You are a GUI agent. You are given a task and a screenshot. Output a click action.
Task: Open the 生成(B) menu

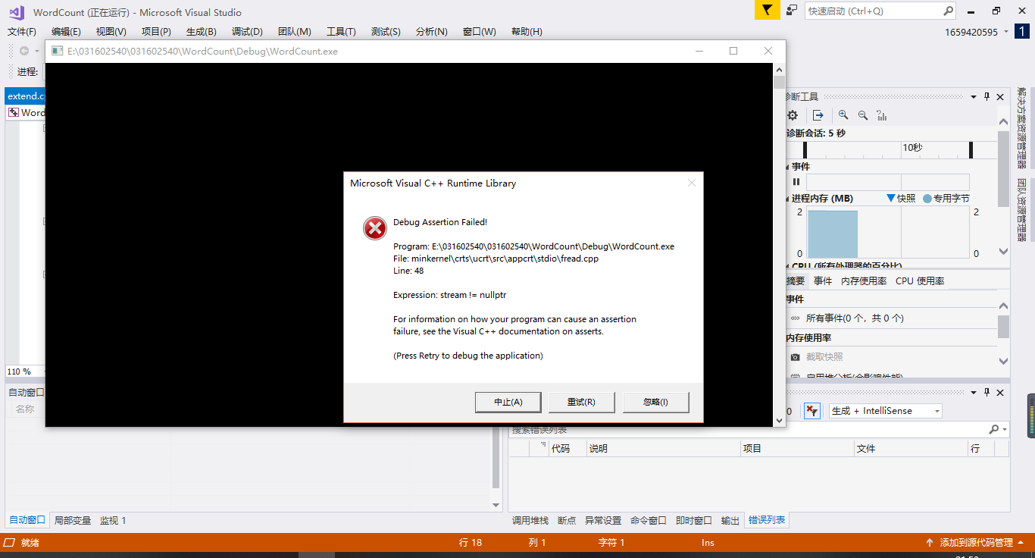pyautogui.click(x=202, y=32)
